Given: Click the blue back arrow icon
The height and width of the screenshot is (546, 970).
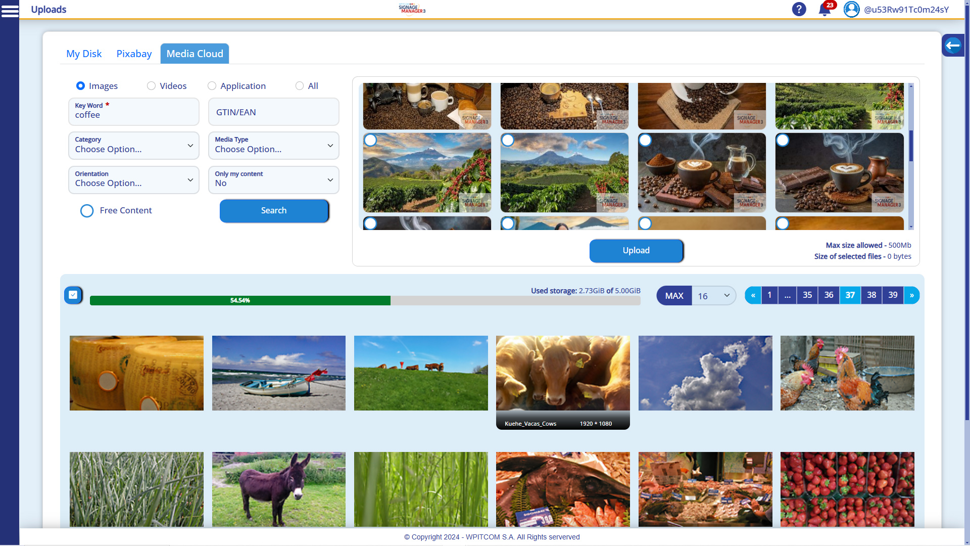Looking at the screenshot, I should click(953, 45).
